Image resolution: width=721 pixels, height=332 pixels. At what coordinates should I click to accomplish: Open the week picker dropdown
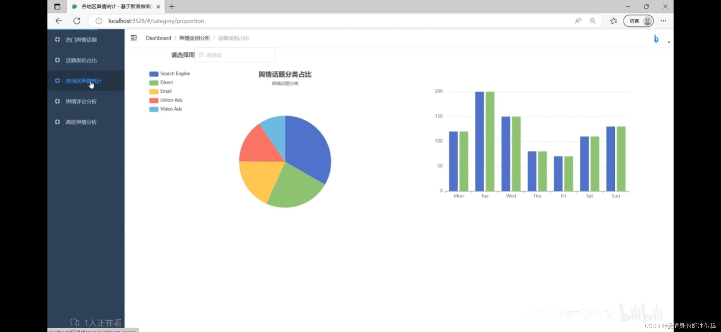[235, 55]
